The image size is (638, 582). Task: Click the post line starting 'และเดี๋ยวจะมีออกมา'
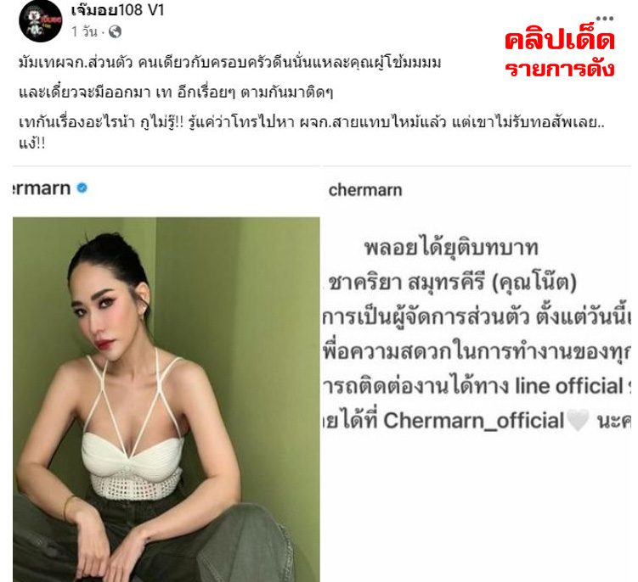coord(176,92)
